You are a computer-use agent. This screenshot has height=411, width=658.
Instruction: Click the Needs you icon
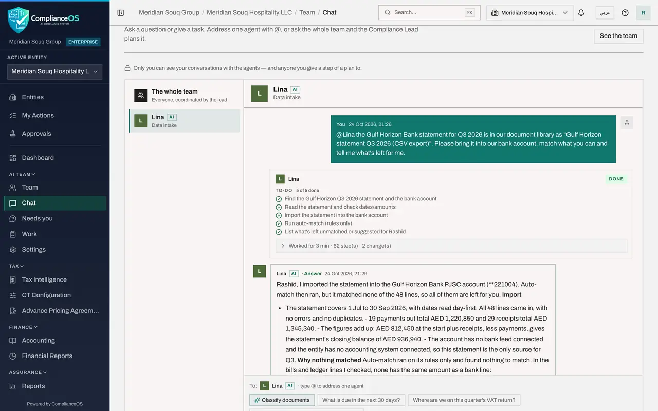(x=13, y=218)
